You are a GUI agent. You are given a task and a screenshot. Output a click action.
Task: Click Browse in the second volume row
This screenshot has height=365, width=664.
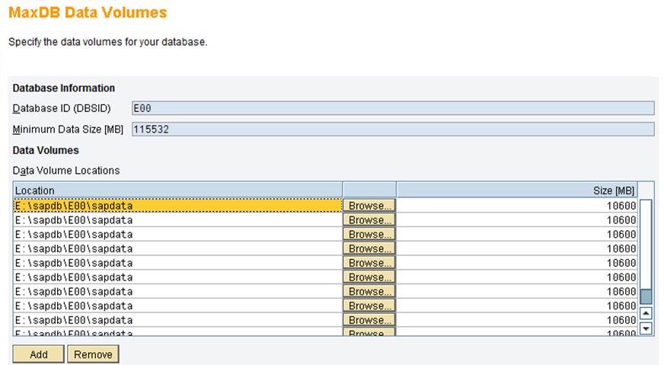click(369, 220)
